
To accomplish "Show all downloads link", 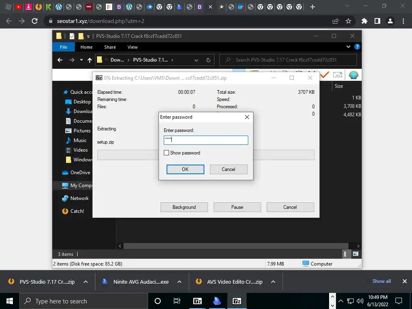I will click(x=381, y=281).
